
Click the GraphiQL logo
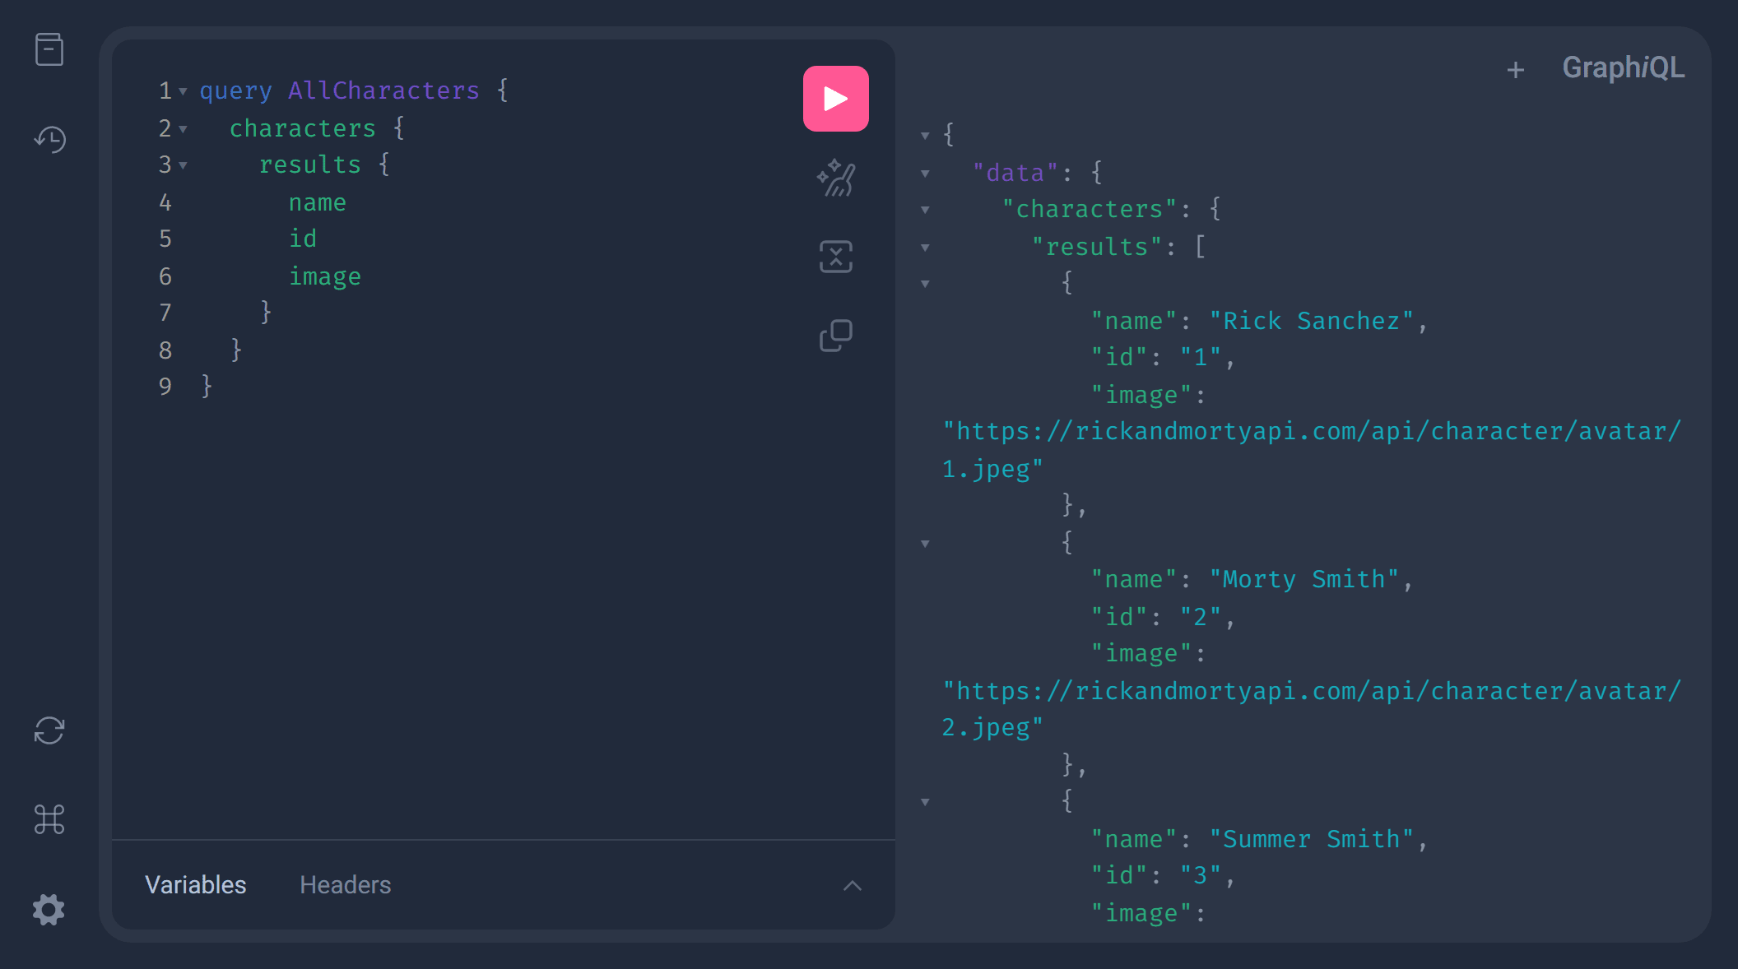tap(1622, 69)
